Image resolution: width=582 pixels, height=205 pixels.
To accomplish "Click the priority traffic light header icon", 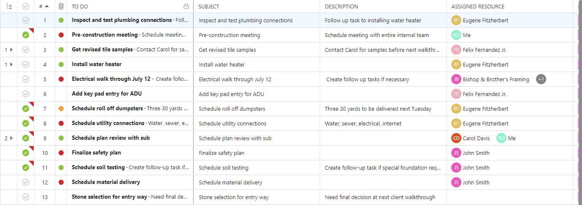I will (x=61, y=6).
